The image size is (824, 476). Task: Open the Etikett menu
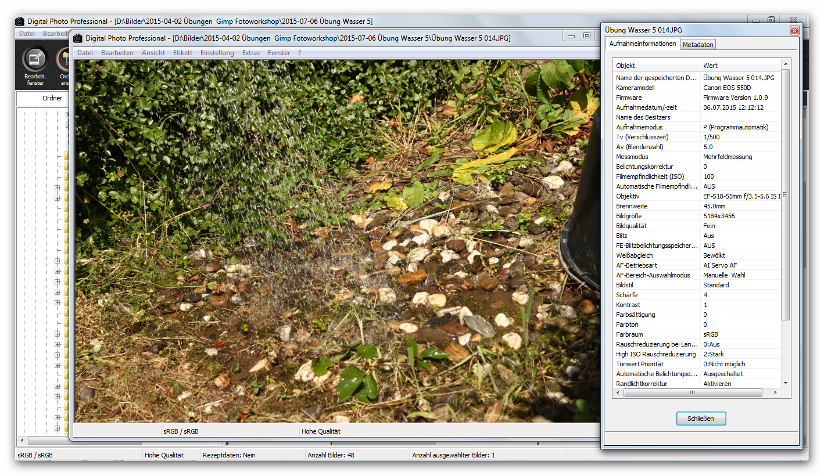(x=182, y=53)
